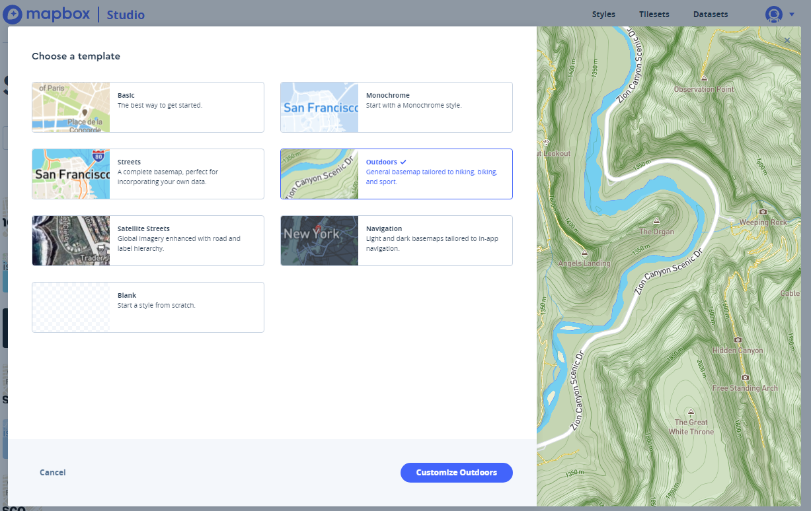Click the Observation Point map label
This screenshot has width=811, height=511.
(x=704, y=89)
